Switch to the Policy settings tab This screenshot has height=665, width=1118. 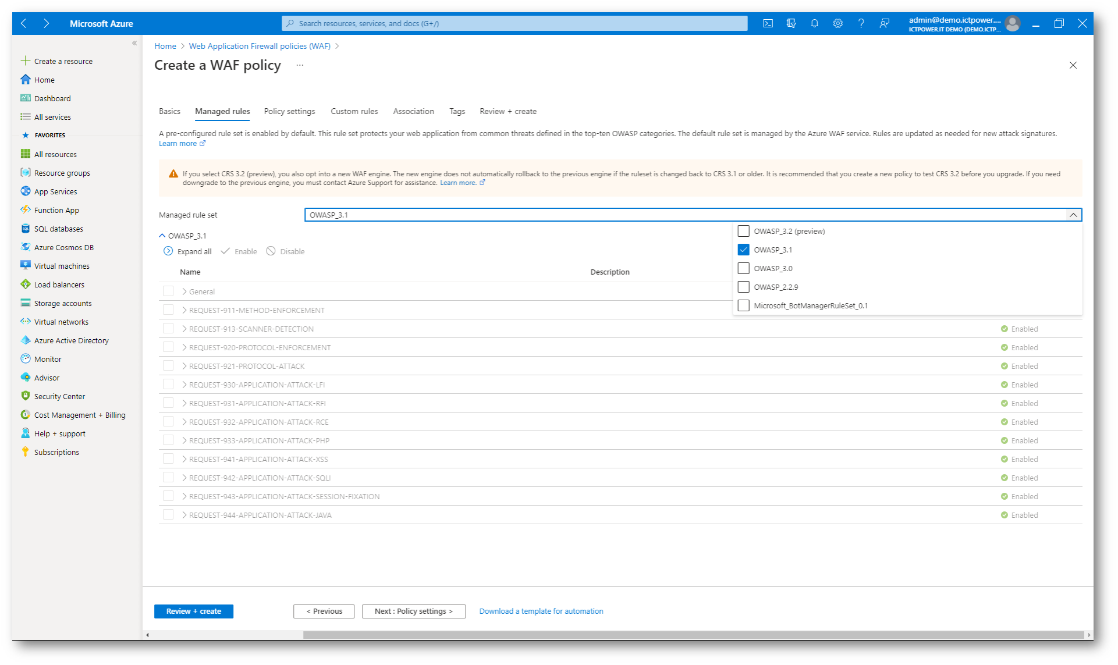pyautogui.click(x=289, y=111)
